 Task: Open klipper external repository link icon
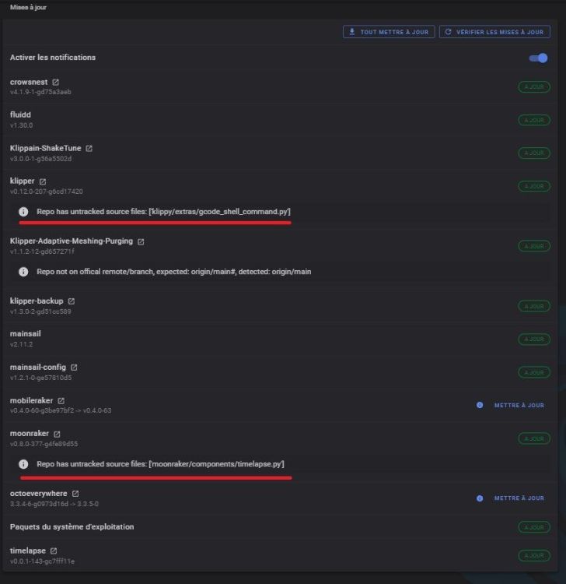point(43,181)
